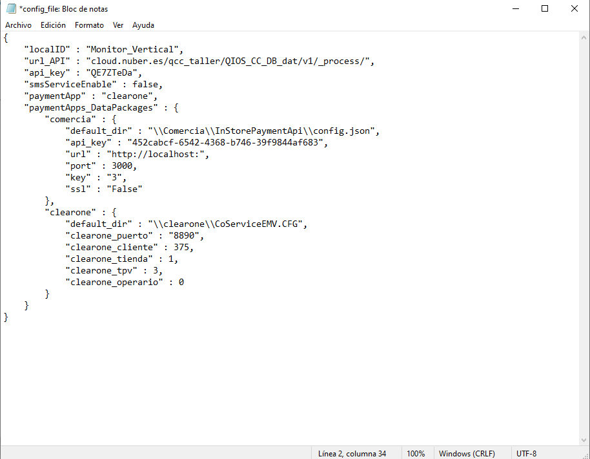Click the "smsServiceEnable" key

tap(70, 85)
